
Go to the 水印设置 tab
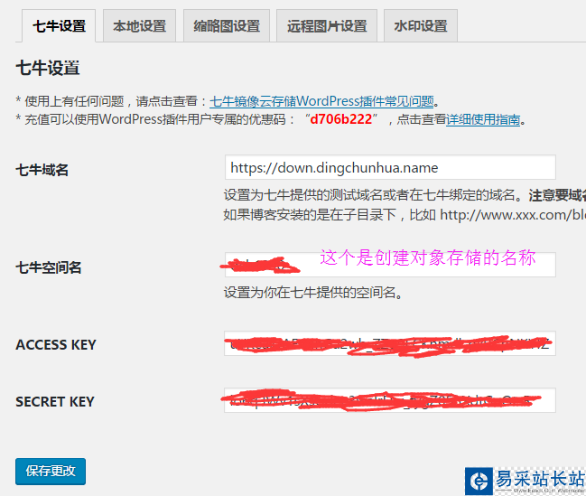coord(421,26)
